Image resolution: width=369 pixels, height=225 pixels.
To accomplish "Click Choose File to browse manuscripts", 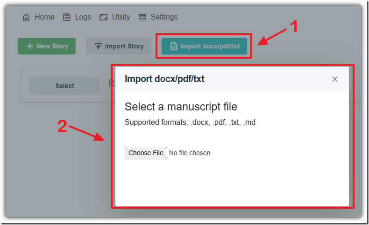I will coord(146,153).
